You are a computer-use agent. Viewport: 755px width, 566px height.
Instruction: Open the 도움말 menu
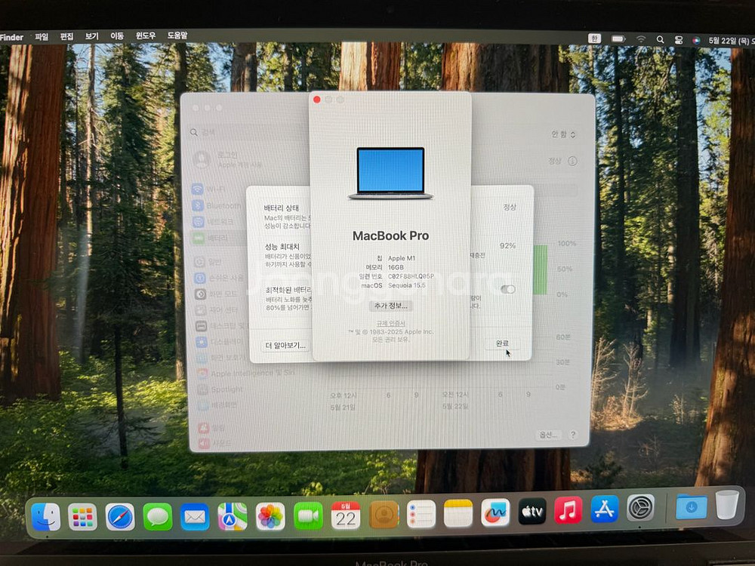pos(177,35)
